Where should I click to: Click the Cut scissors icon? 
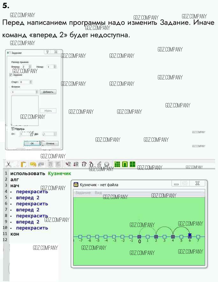9,164
